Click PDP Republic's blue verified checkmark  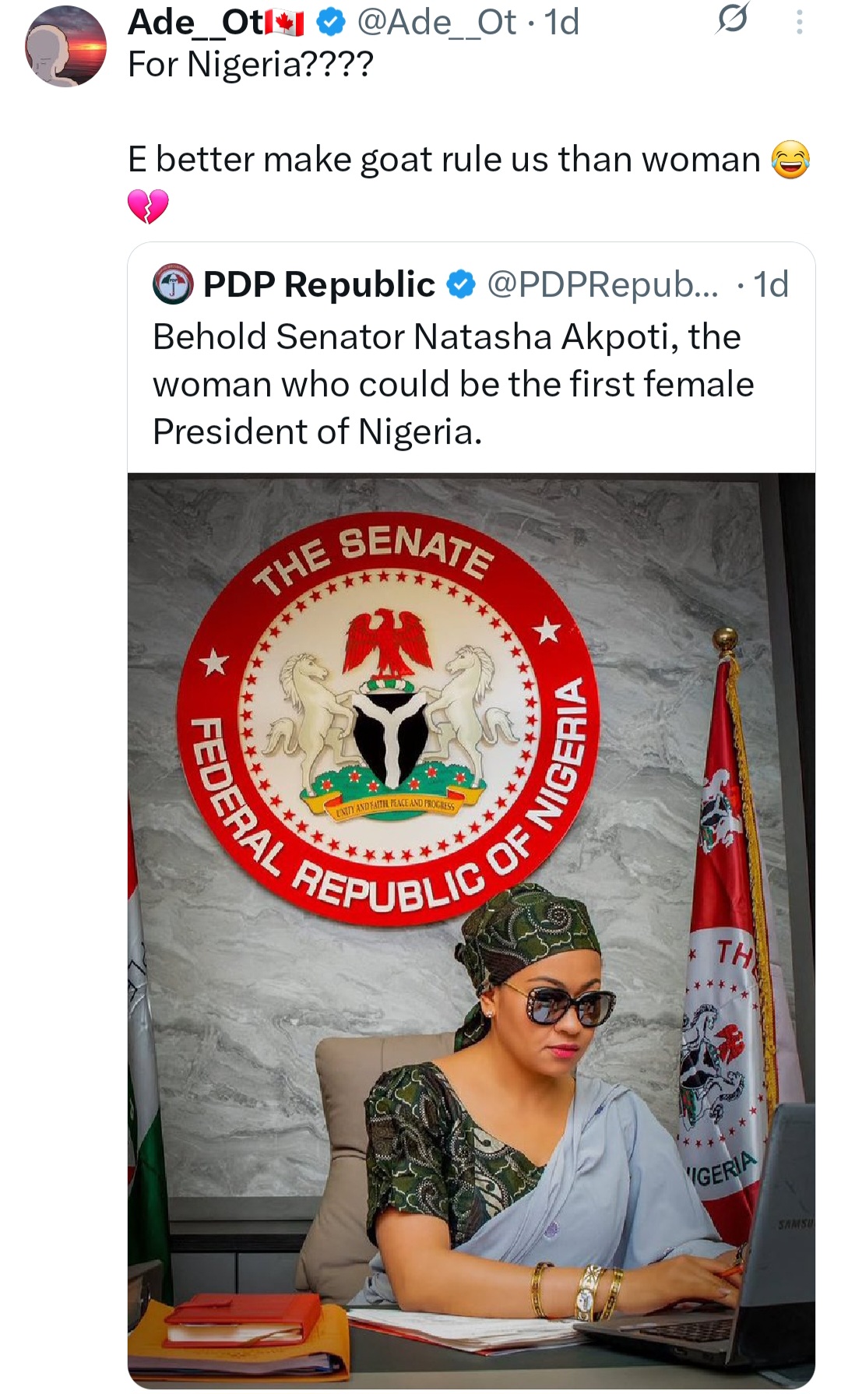pyautogui.click(x=461, y=284)
